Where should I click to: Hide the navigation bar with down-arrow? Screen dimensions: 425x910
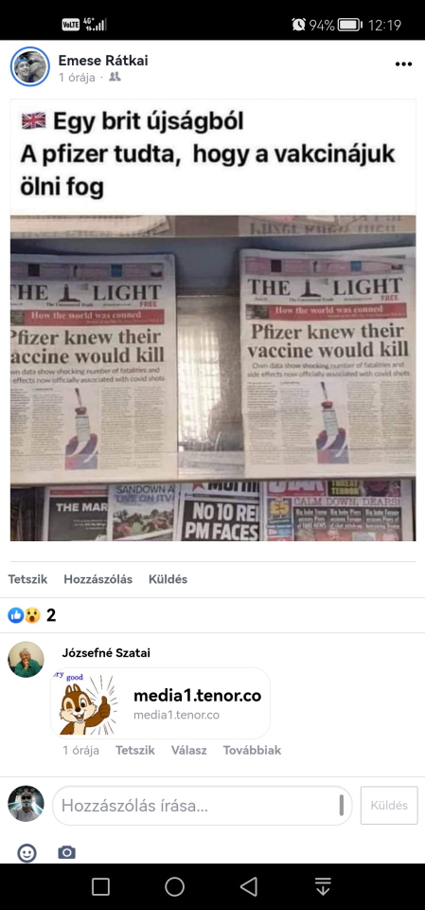323,886
